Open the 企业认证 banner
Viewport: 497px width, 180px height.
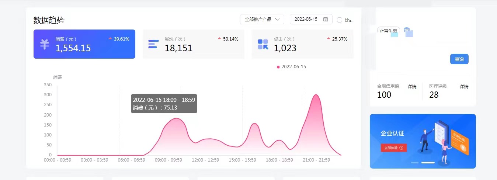[423, 141]
